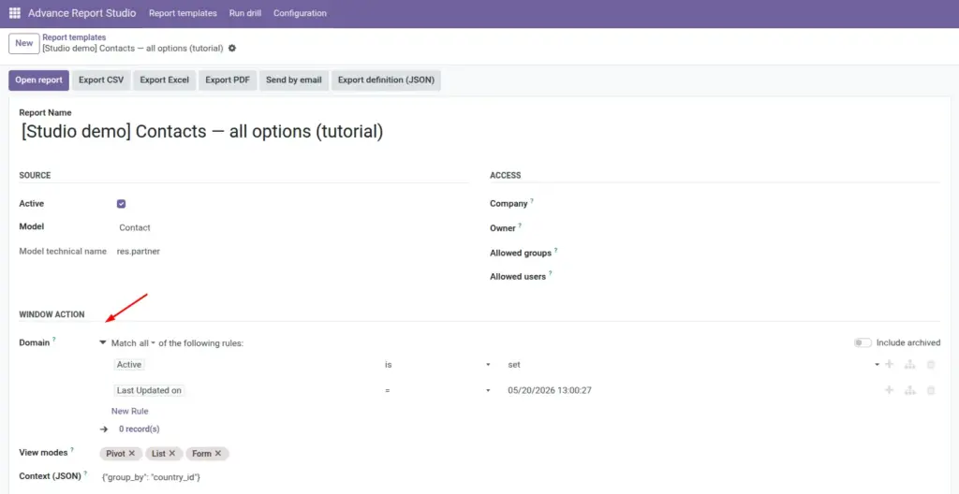Click the Open report button

[x=38, y=80]
